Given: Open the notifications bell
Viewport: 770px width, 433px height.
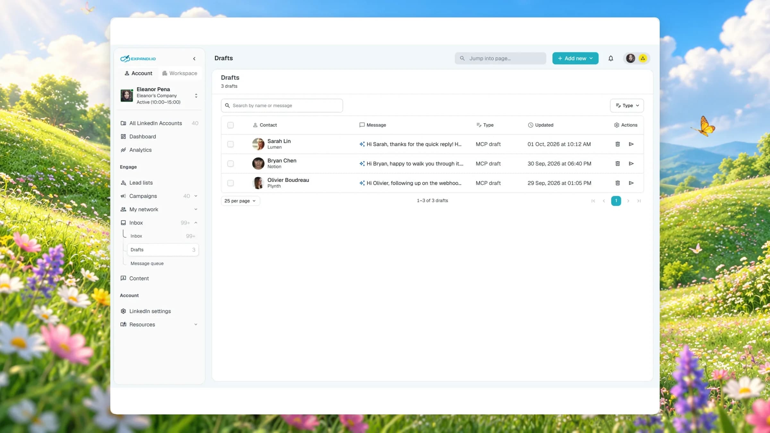Looking at the screenshot, I should 611,58.
